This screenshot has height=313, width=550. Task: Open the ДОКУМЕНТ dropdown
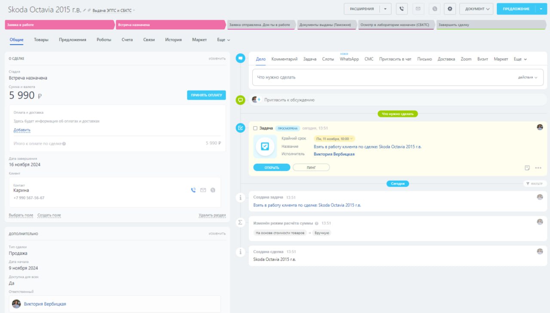click(x=476, y=9)
